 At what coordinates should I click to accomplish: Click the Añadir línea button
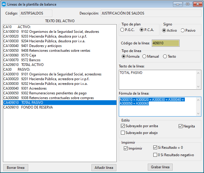point(104,167)
